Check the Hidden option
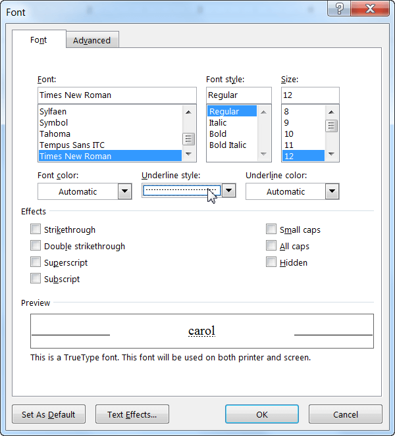 point(271,262)
